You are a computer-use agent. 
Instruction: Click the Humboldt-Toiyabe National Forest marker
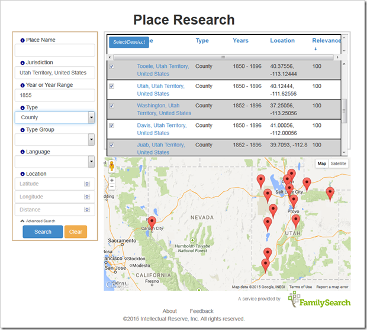(x=192, y=240)
